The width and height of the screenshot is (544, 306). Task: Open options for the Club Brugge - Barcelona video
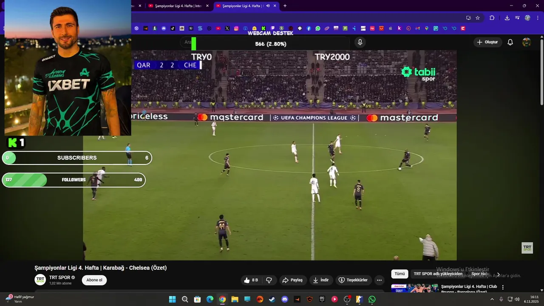pos(503,287)
